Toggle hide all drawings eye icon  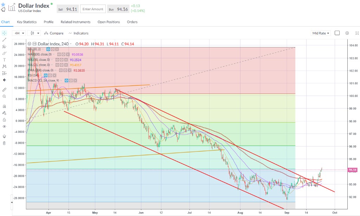[4, 126]
